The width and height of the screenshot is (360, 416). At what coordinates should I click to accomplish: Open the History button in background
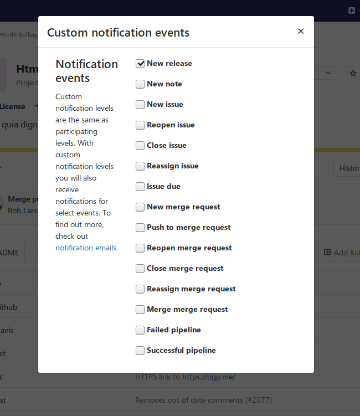pyautogui.click(x=348, y=168)
